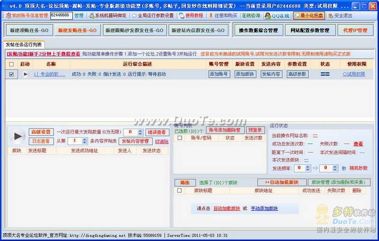Open 账号添加删除管 account manager
This screenshot has width=379, height=241.
click(225, 130)
